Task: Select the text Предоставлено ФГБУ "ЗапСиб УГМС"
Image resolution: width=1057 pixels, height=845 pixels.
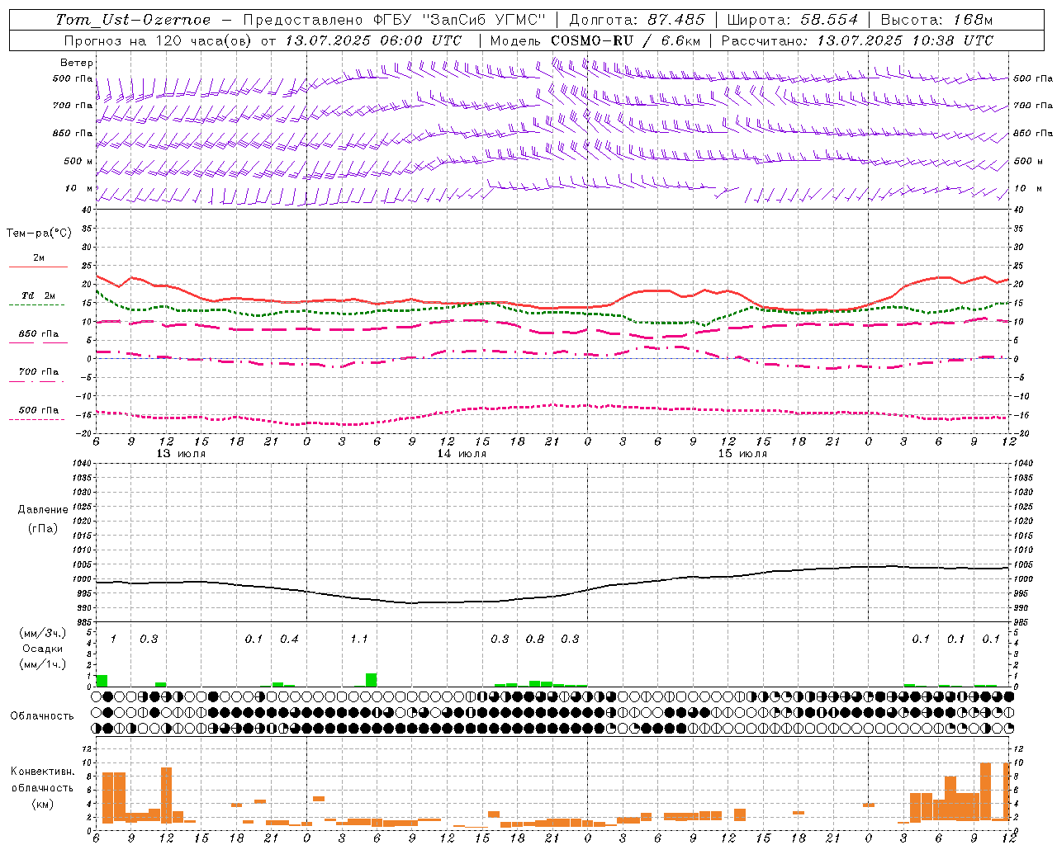Action: [395, 20]
